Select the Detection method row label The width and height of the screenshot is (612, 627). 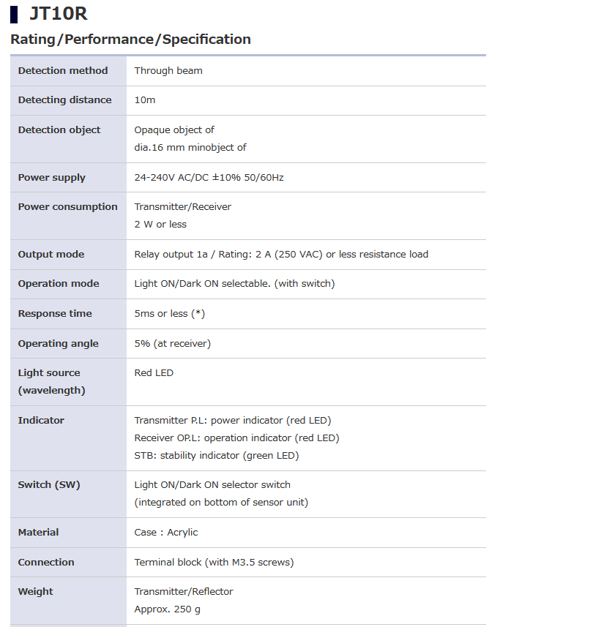tap(63, 71)
